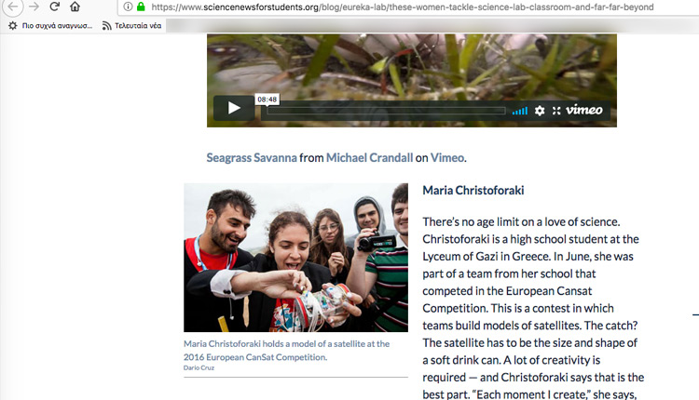Play the Seagrass Savanna video

[234, 108]
